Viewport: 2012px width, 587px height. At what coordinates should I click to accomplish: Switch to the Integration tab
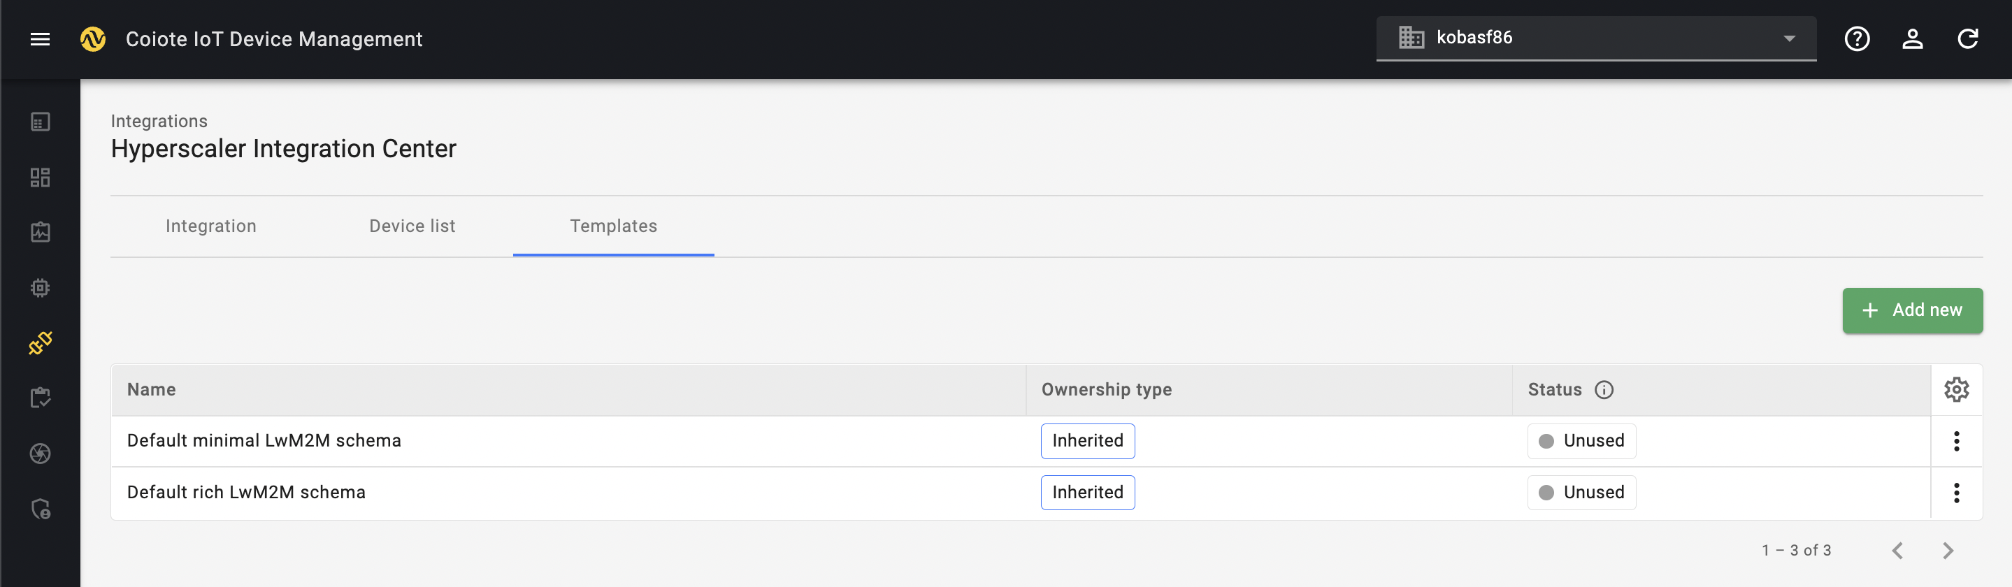(211, 226)
